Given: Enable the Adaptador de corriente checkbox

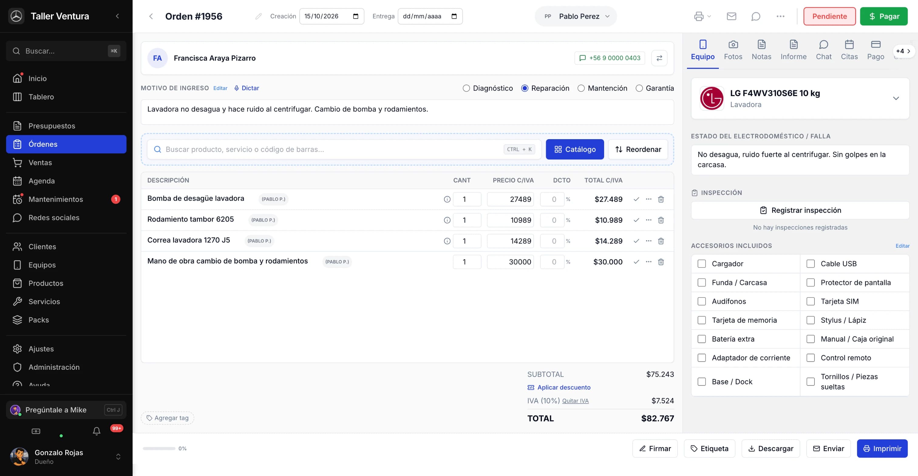Looking at the screenshot, I should (x=701, y=358).
